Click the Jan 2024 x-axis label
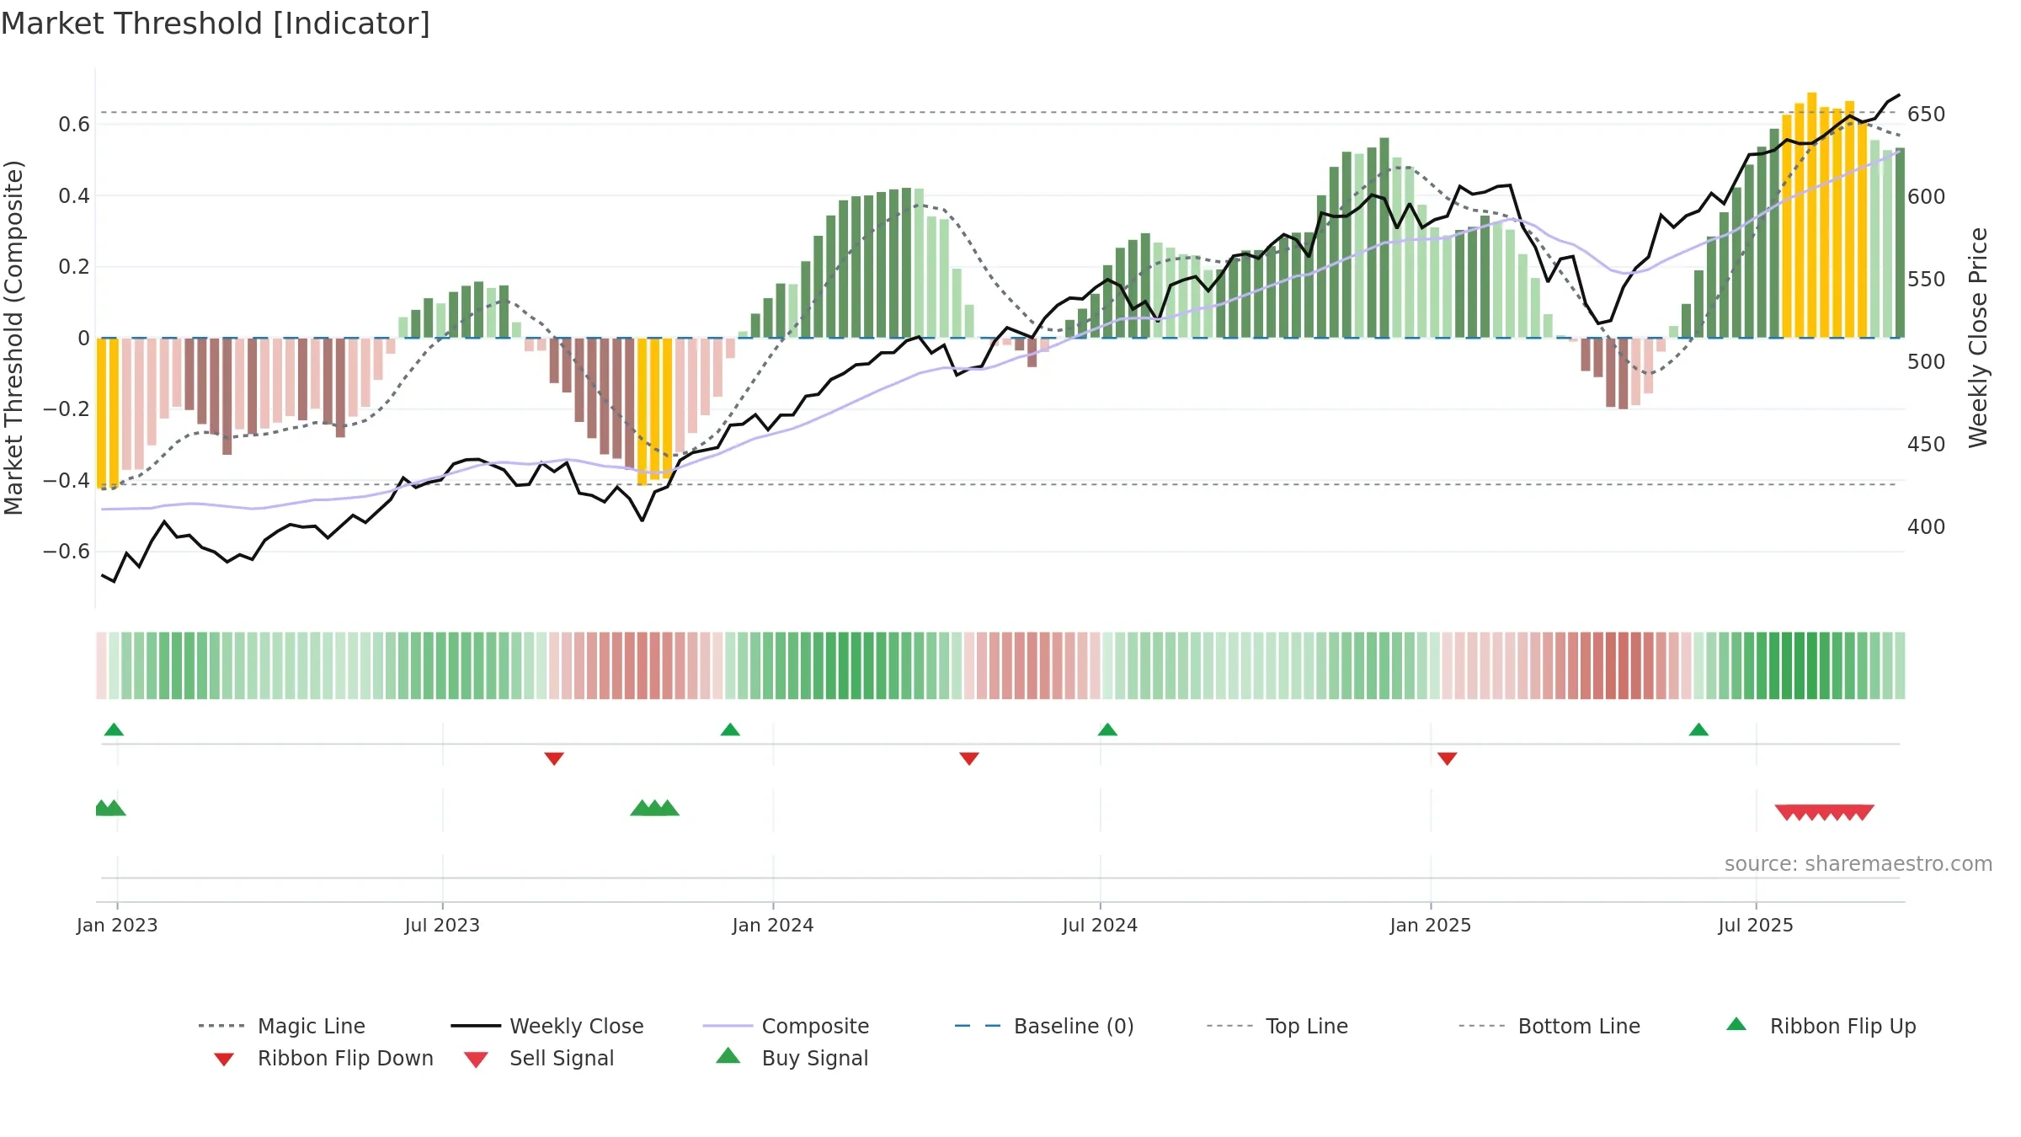 click(773, 925)
